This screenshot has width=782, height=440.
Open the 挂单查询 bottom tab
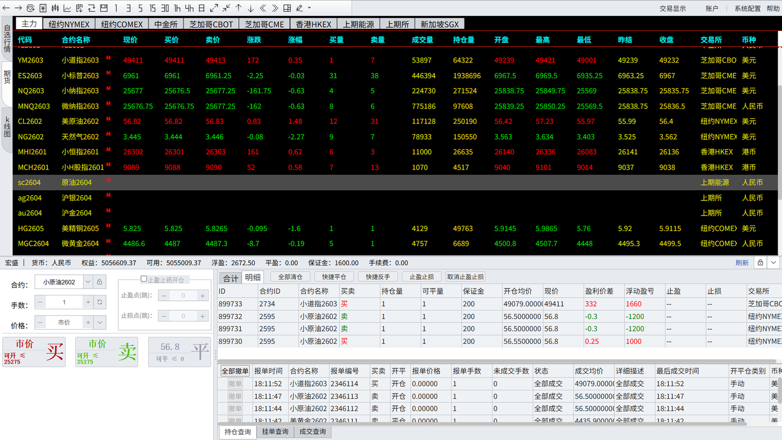[x=275, y=432]
